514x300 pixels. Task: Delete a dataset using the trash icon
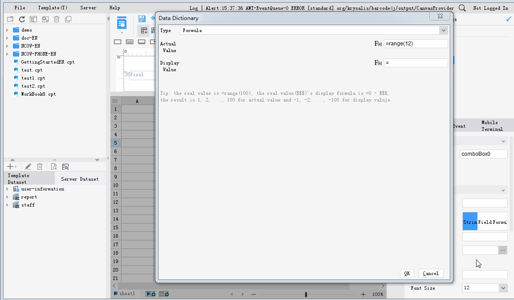pos(39,166)
